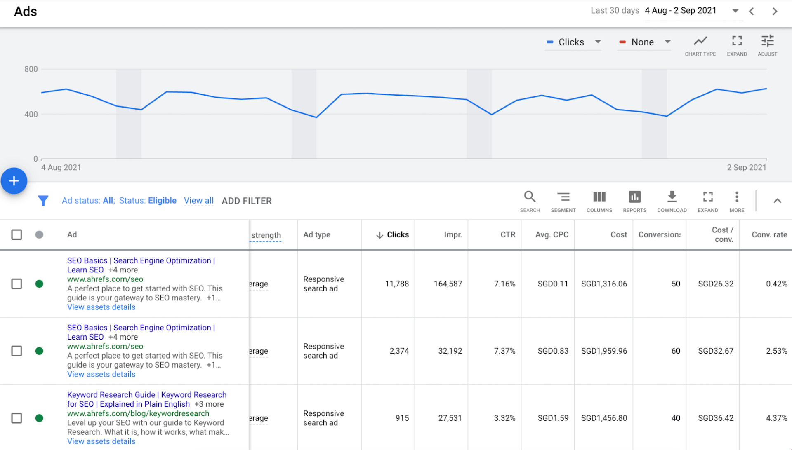This screenshot has width=792, height=450.
Task: Select the Segment icon
Action: tap(563, 201)
